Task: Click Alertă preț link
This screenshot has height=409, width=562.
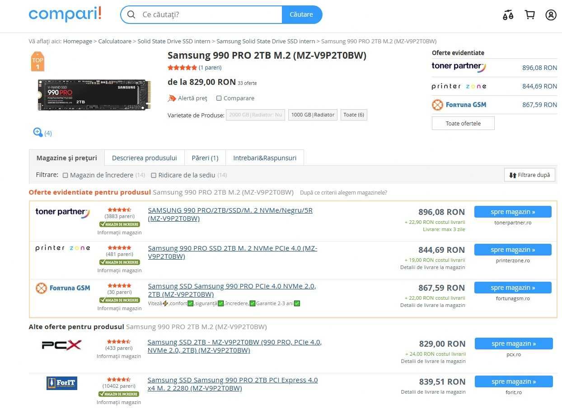Action: (192, 98)
